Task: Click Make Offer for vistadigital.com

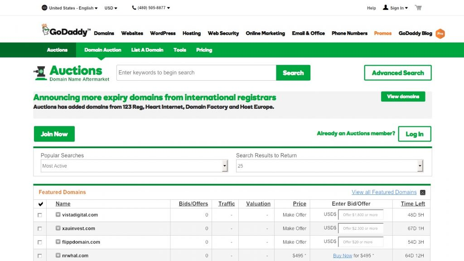Action: [295, 215]
